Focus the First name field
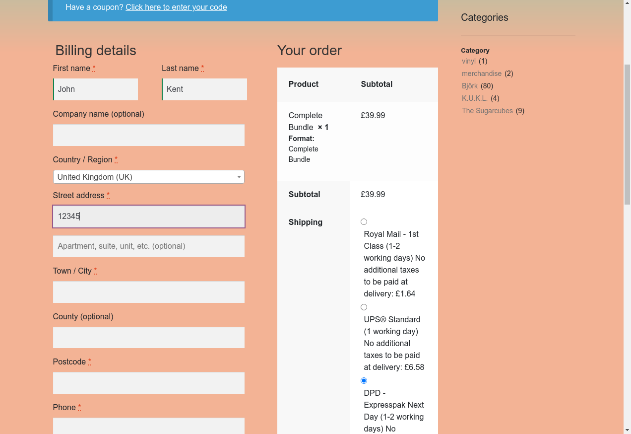631x434 pixels. 96,89
